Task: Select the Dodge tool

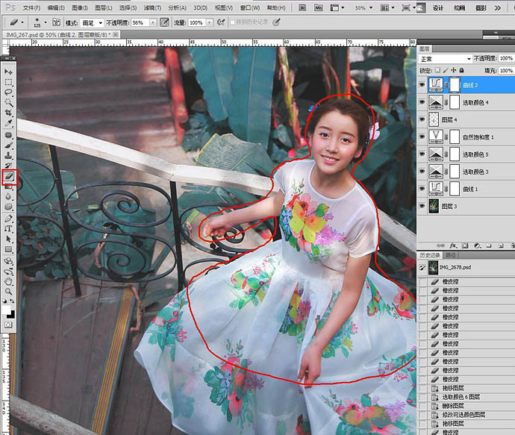Action: click(x=8, y=207)
